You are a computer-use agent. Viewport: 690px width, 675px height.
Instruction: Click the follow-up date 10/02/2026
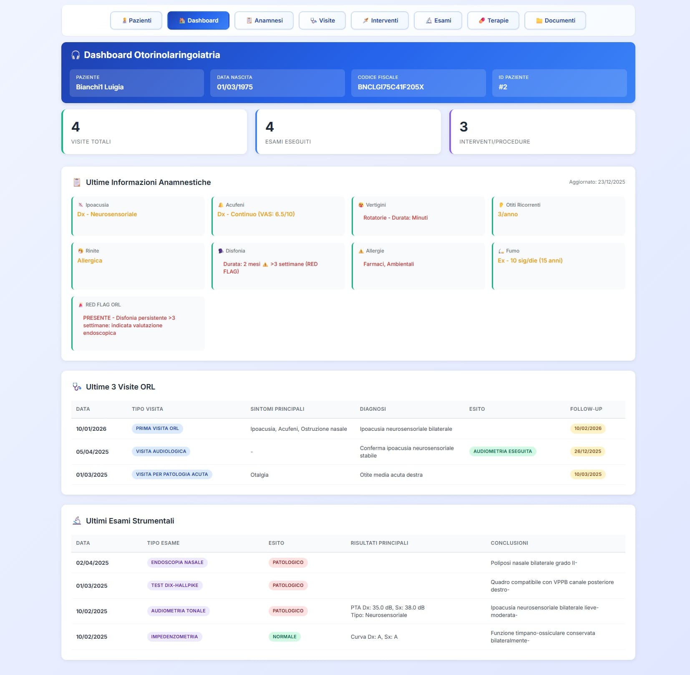588,428
